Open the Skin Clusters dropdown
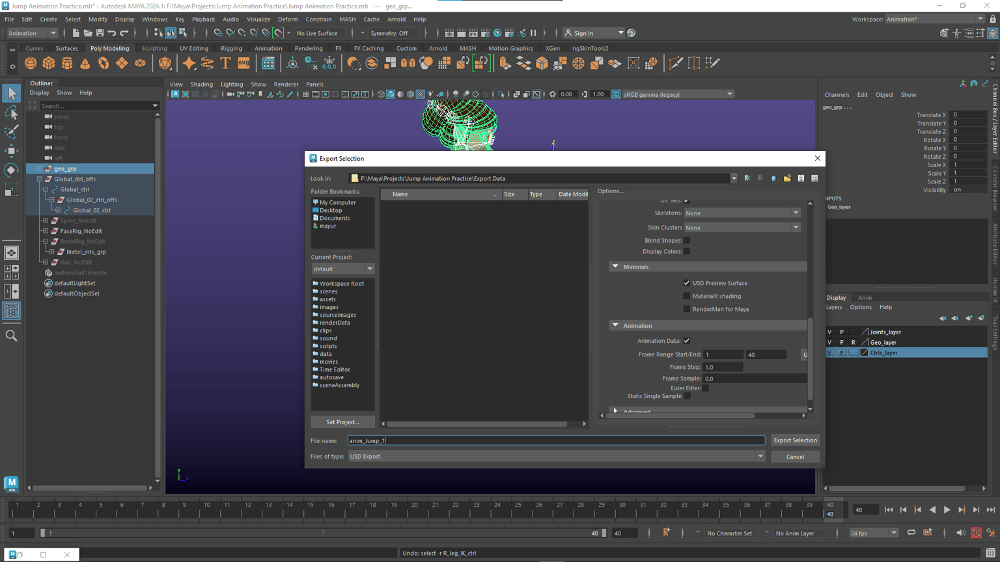 [742, 228]
